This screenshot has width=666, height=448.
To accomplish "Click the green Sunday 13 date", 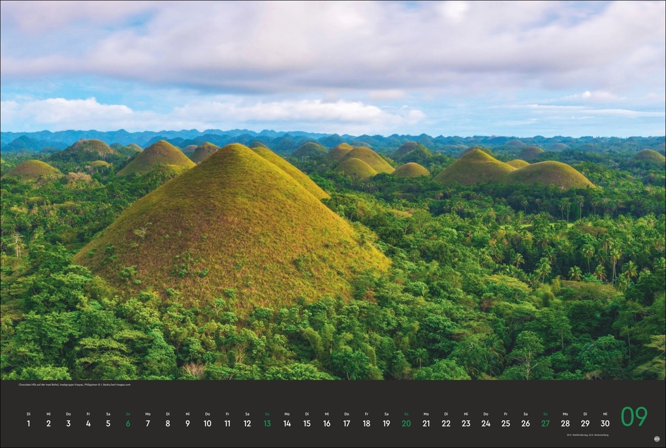I will coord(267,423).
